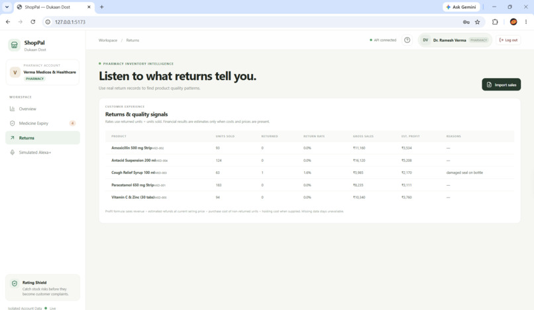This screenshot has width=534, height=310.
Task: Click the Rating Shield card
Action: pyautogui.click(x=42, y=288)
